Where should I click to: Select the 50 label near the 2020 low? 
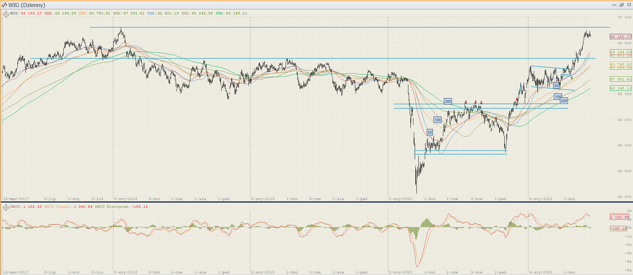tap(430, 132)
